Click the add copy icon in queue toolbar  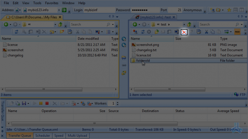pos(18,103)
